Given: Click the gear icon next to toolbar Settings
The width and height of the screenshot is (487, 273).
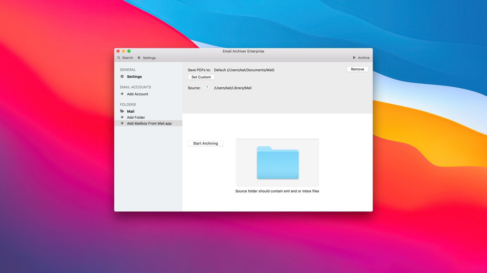Looking at the screenshot, I should tap(139, 58).
